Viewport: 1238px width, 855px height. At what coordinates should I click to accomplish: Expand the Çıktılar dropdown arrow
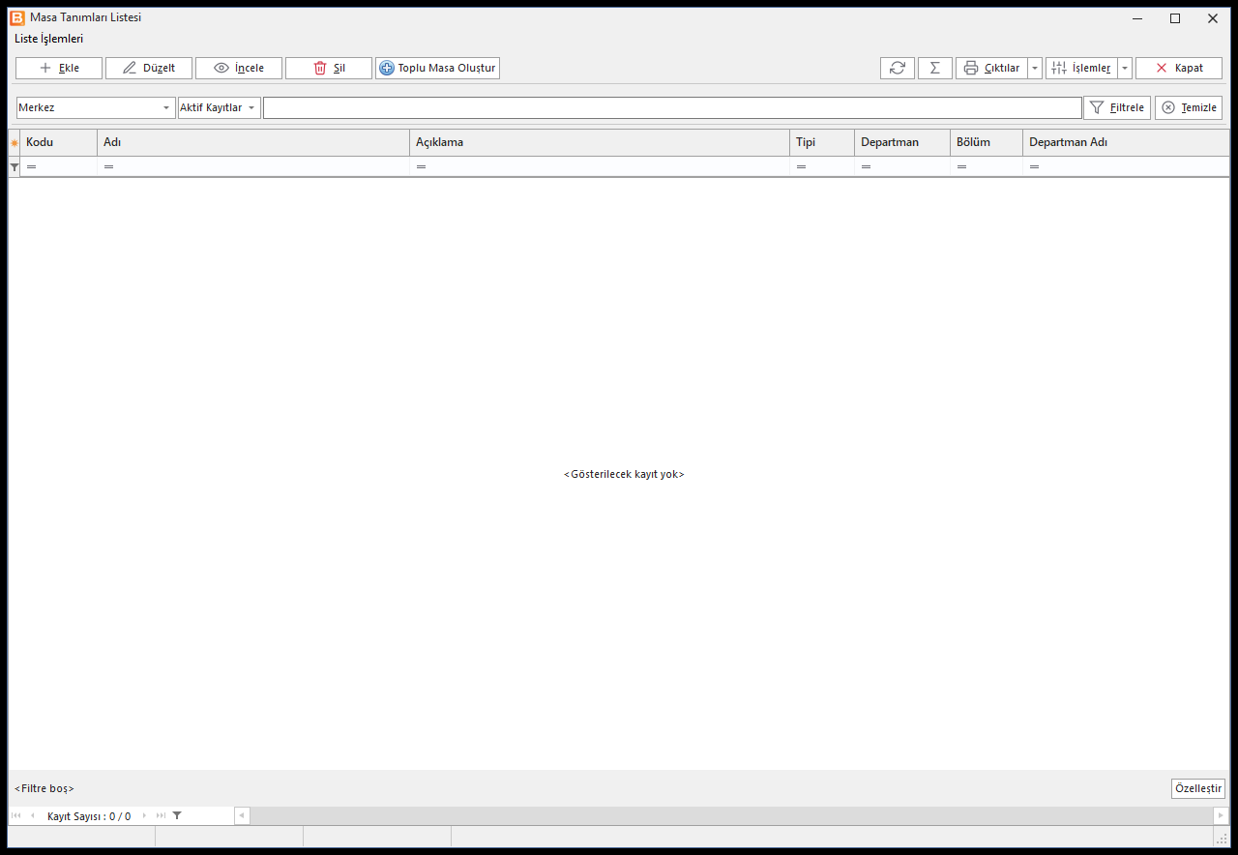coord(1035,68)
